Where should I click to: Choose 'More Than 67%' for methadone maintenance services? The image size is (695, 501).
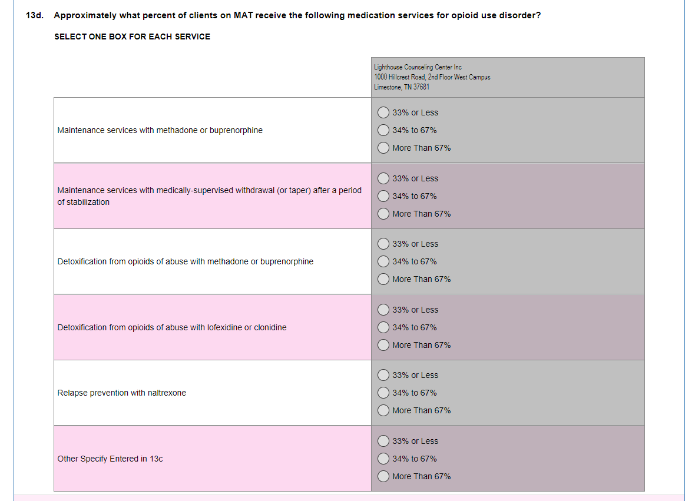click(x=383, y=148)
